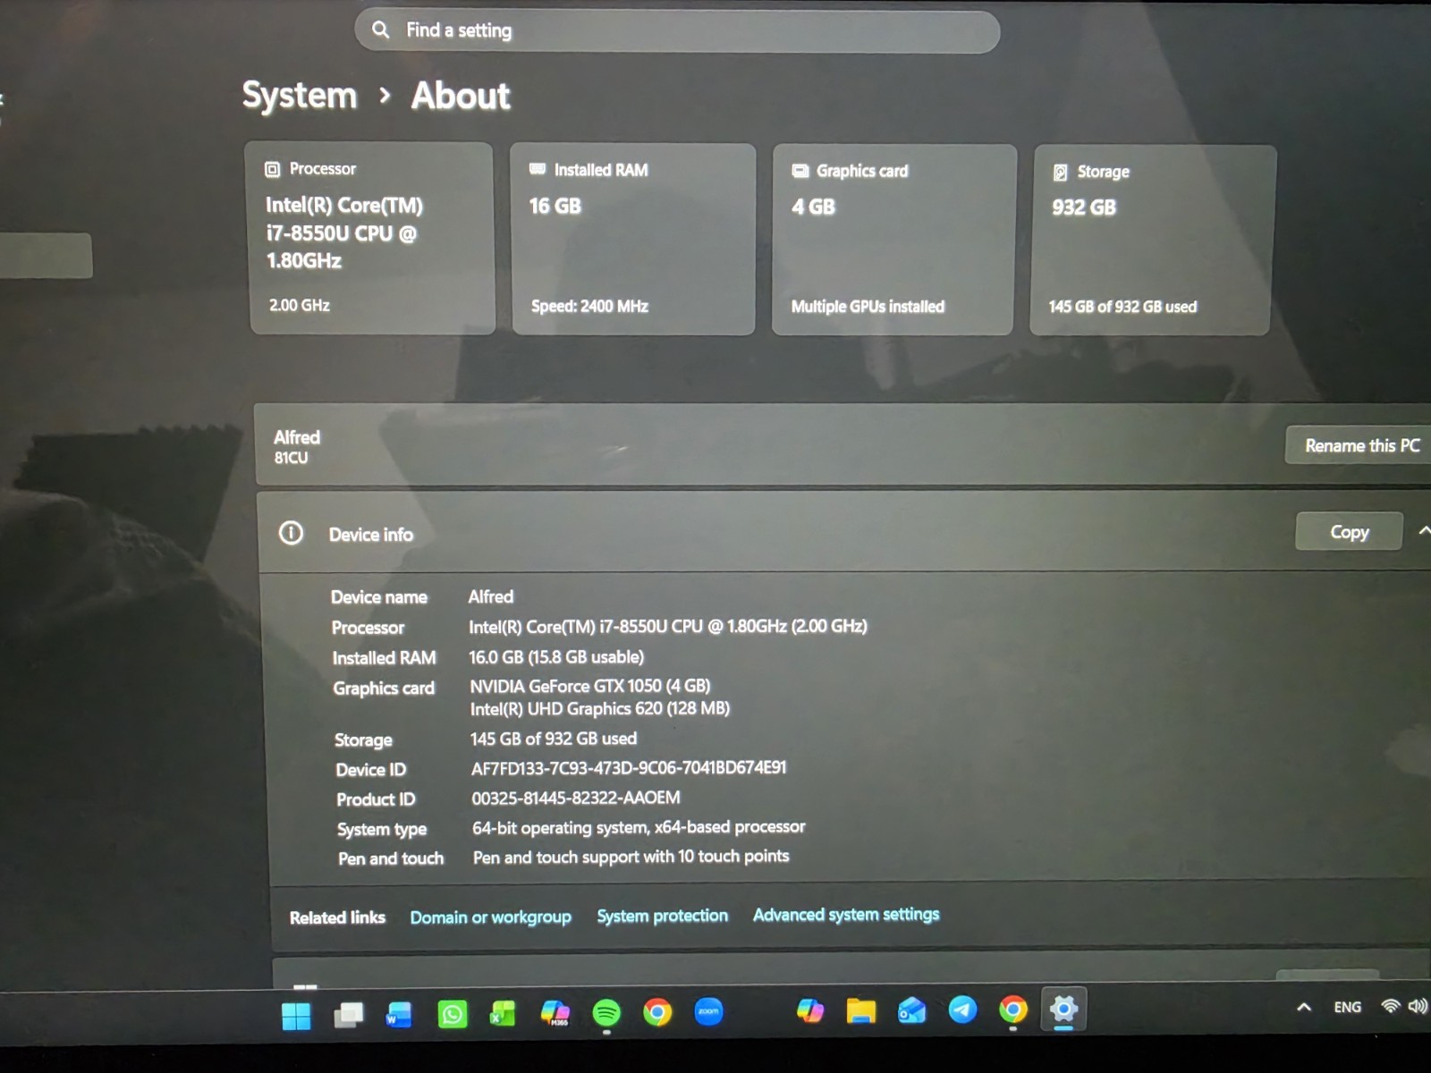This screenshot has width=1431, height=1073.
Task: Click '16.0 GB (15.8 GB usable)' text
Action: click(x=556, y=657)
